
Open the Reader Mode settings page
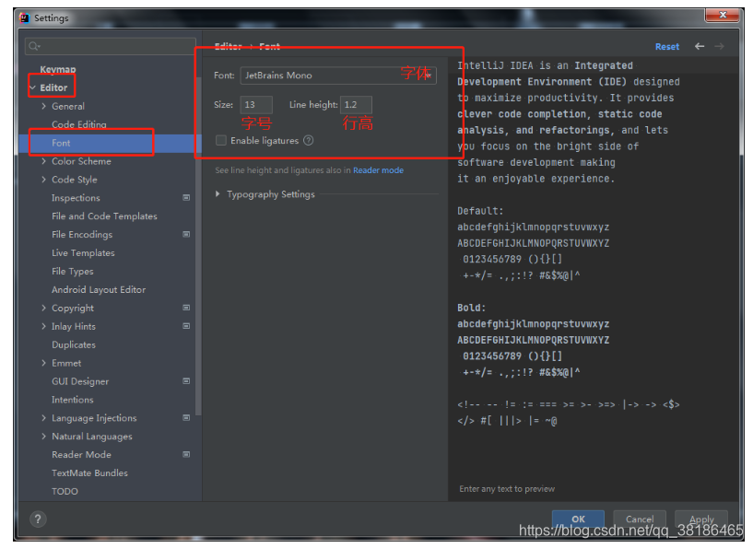(81, 454)
